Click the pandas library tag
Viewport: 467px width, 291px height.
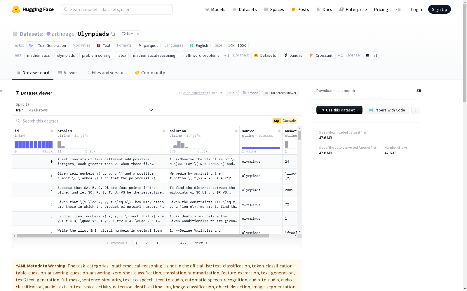[293, 55]
